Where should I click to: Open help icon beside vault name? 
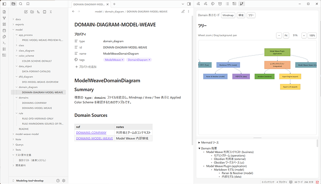point(58,181)
